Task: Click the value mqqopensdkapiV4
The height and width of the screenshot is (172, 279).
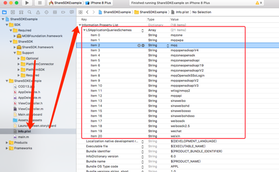Action: pyautogui.click(x=185, y=50)
